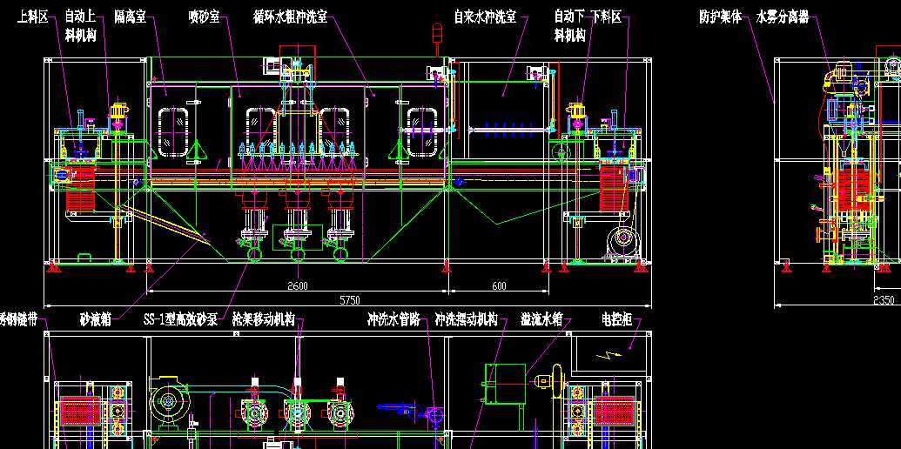This screenshot has height=449, width=901.
Task: Click the 自动上料机构 label
Action: [80, 26]
